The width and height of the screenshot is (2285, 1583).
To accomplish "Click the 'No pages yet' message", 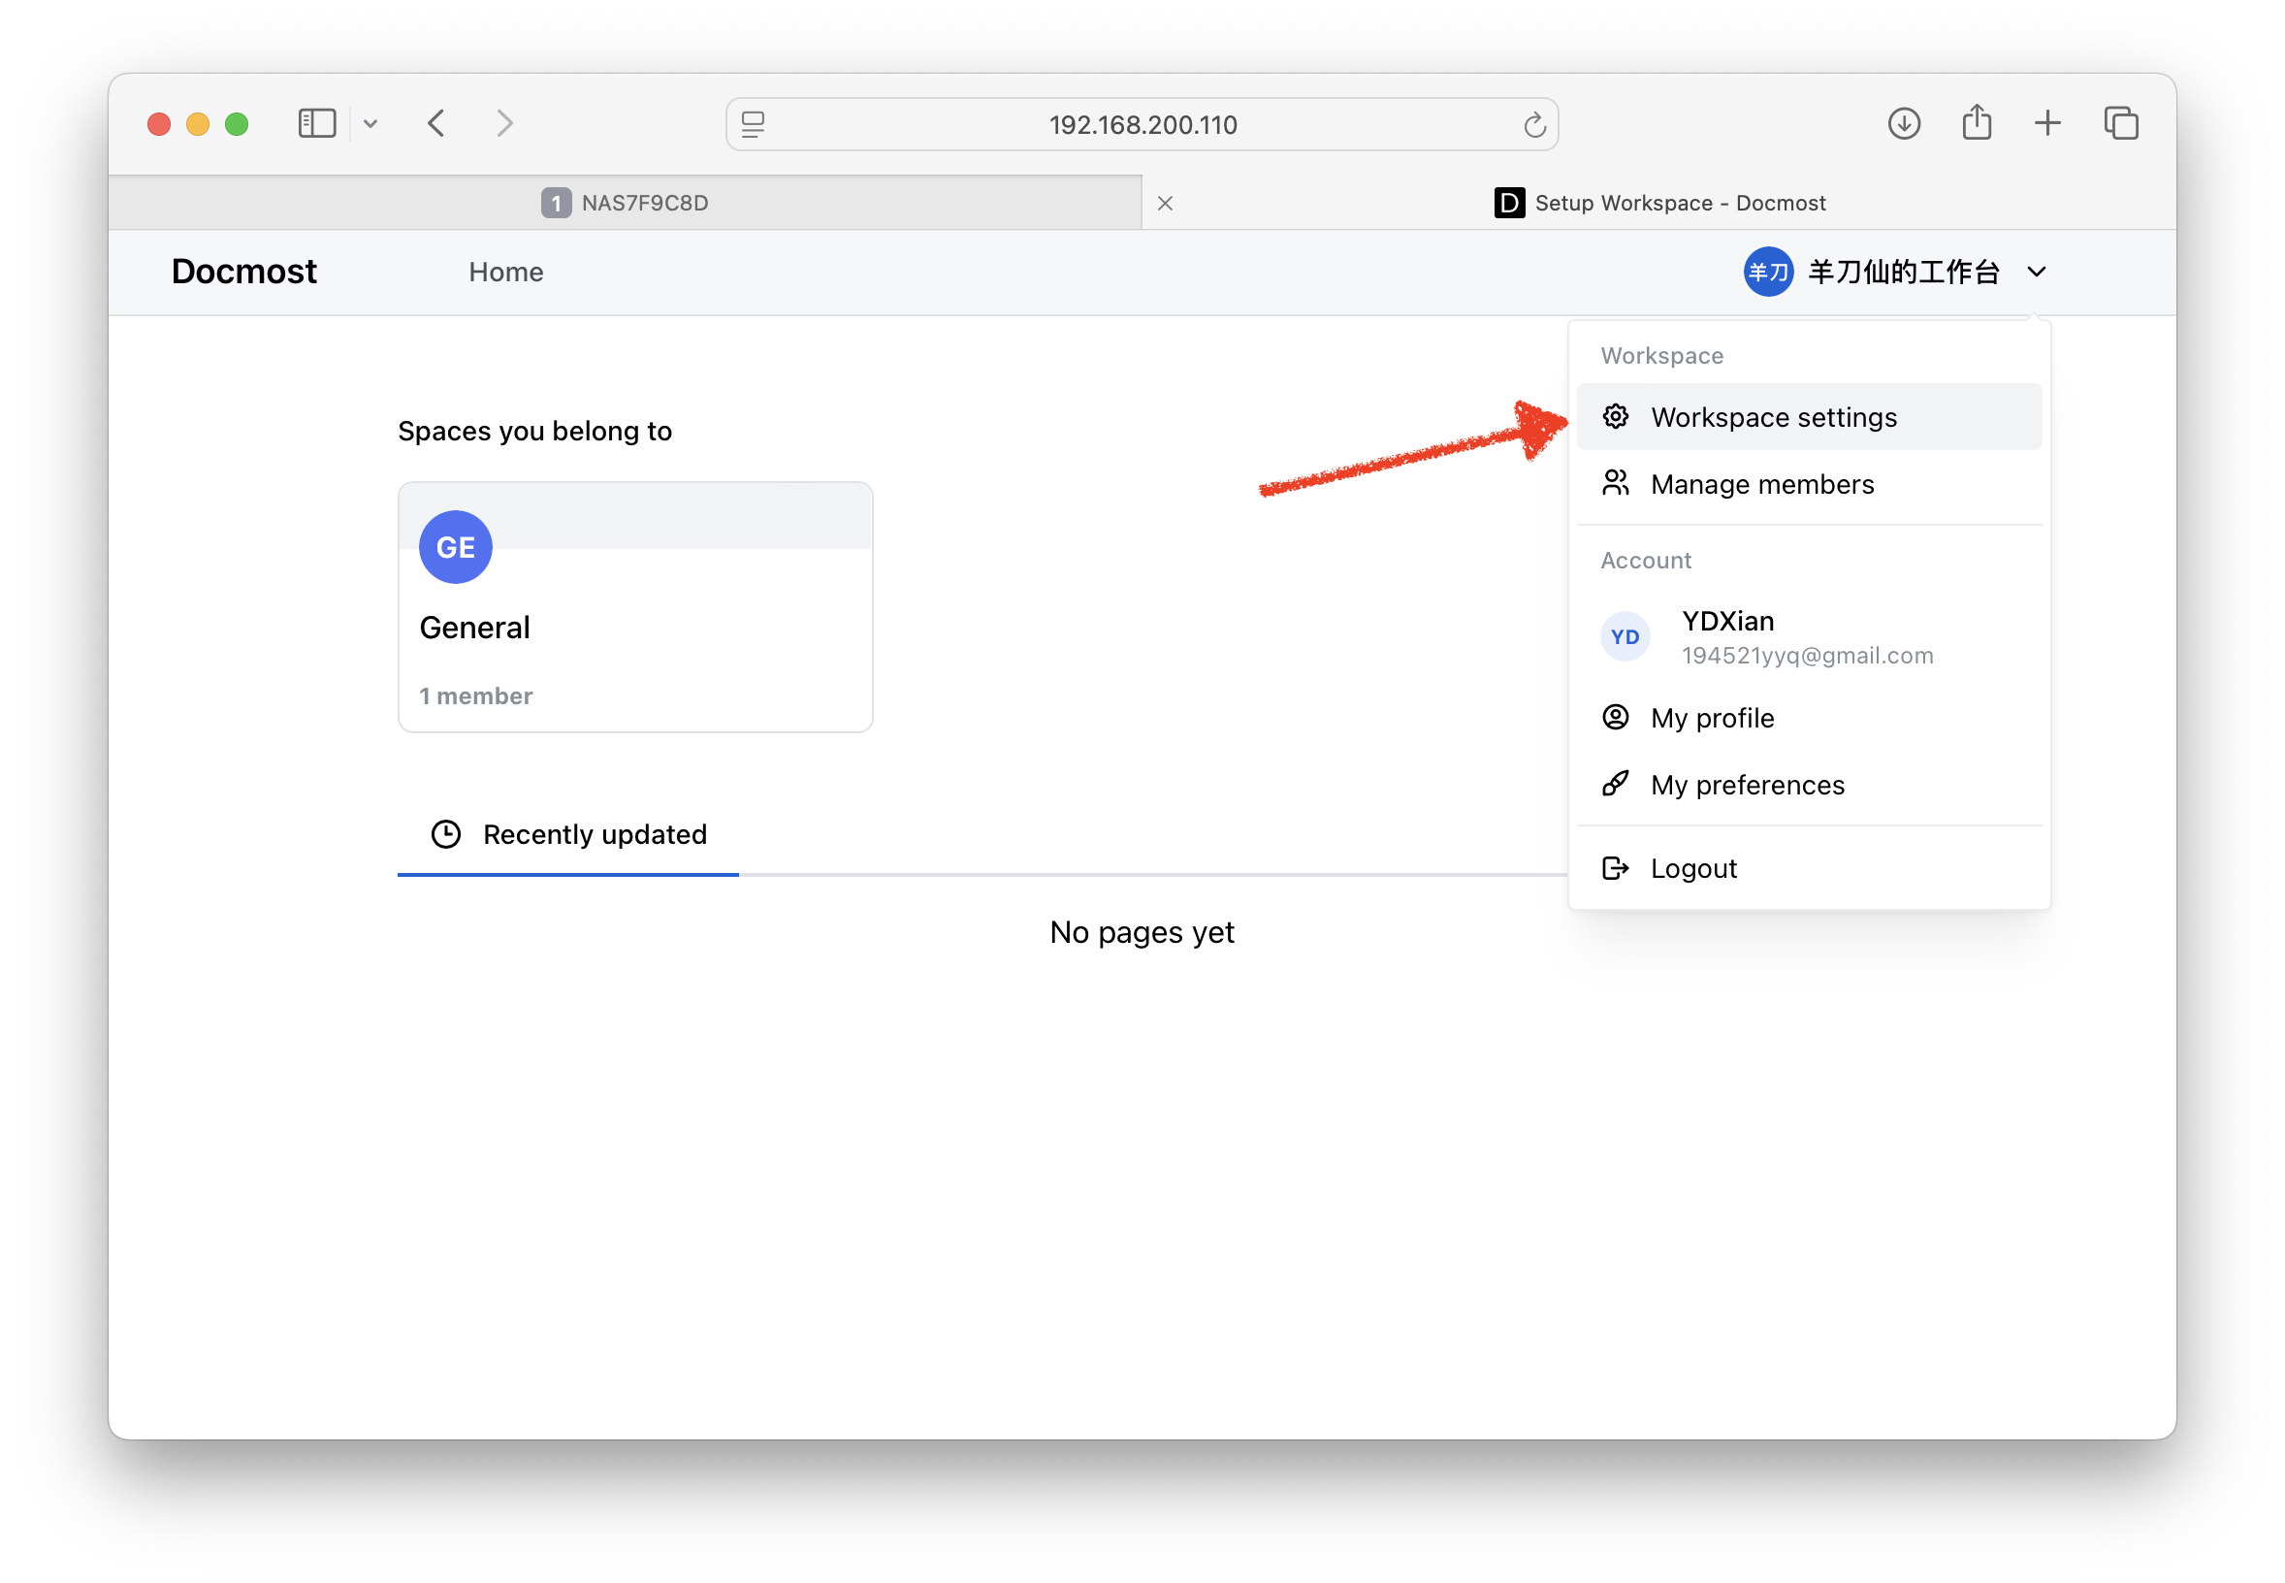I will click(1142, 932).
